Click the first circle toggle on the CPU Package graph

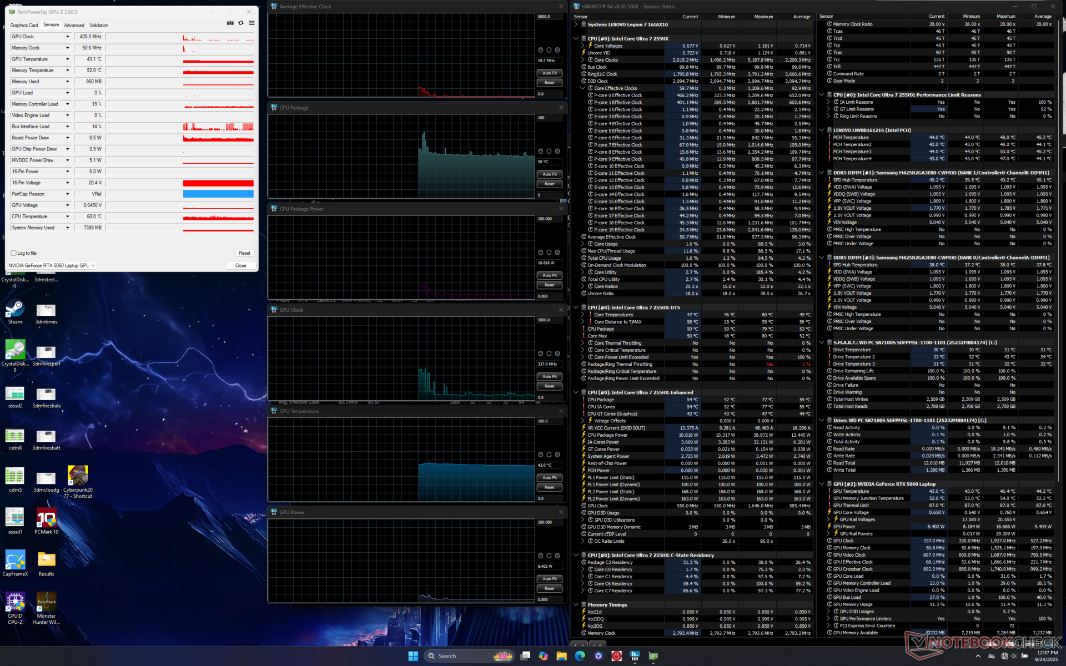click(540, 151)
